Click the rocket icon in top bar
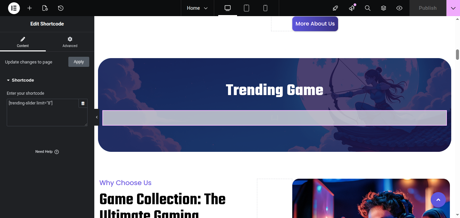 click(x=335, y=8)
